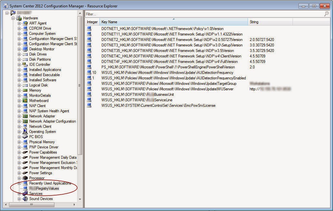The image size is (333, 211).
Task: Select Installed Executable in tree
Action: (44, 75)
